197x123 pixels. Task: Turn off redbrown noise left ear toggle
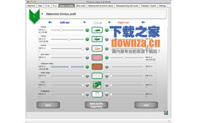(87, 67)
